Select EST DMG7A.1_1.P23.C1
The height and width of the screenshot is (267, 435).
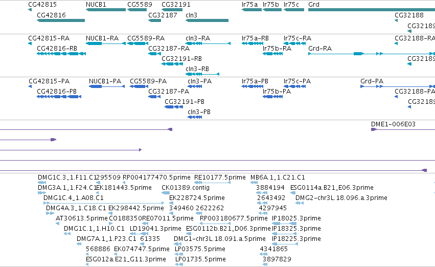(x=106, y=239)
